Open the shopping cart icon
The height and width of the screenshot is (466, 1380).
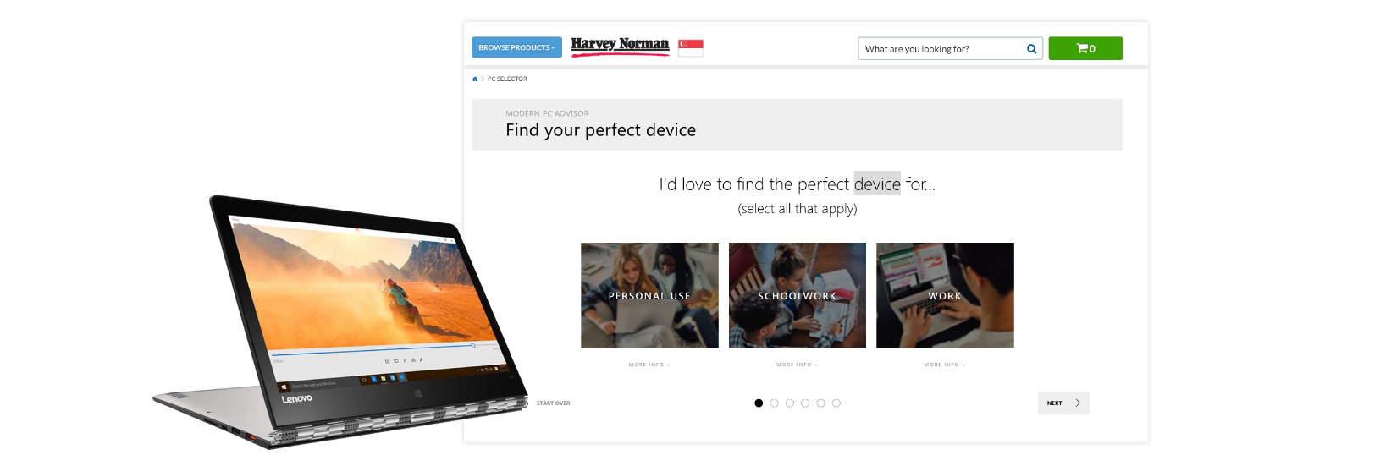pos(1085,48)
